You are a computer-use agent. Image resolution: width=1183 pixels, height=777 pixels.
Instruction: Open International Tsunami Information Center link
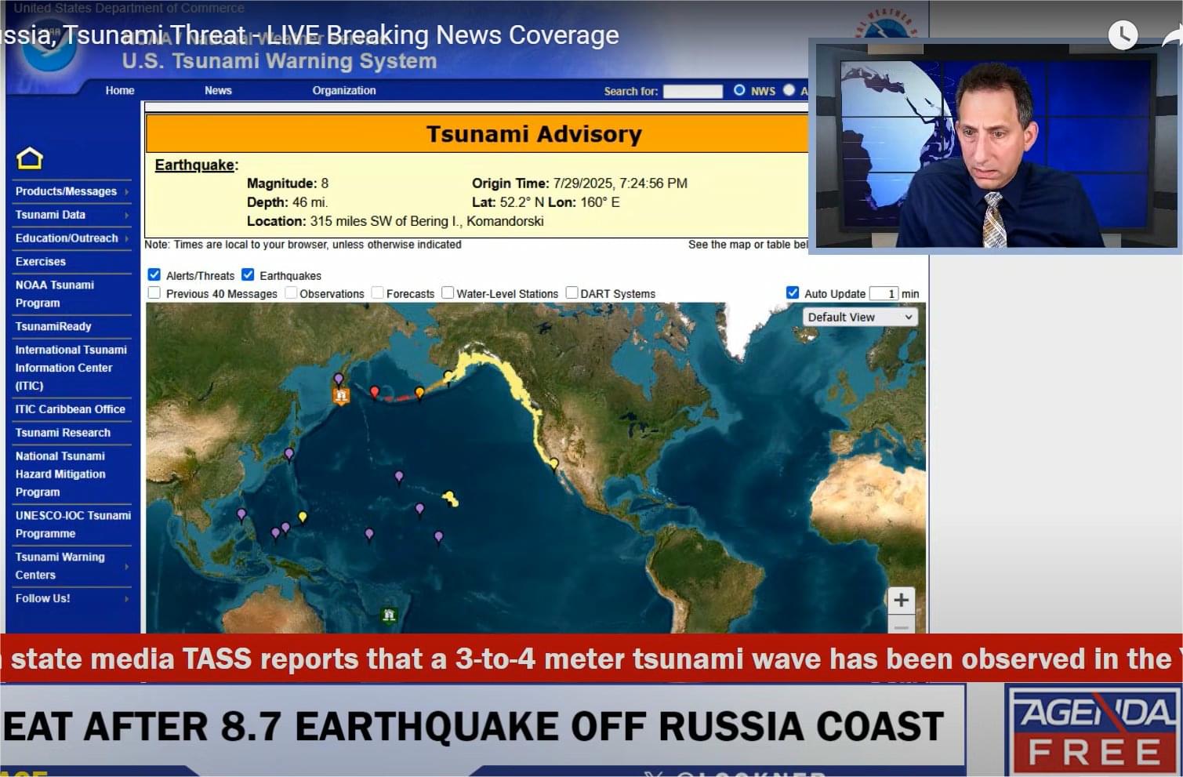[71, 368]
